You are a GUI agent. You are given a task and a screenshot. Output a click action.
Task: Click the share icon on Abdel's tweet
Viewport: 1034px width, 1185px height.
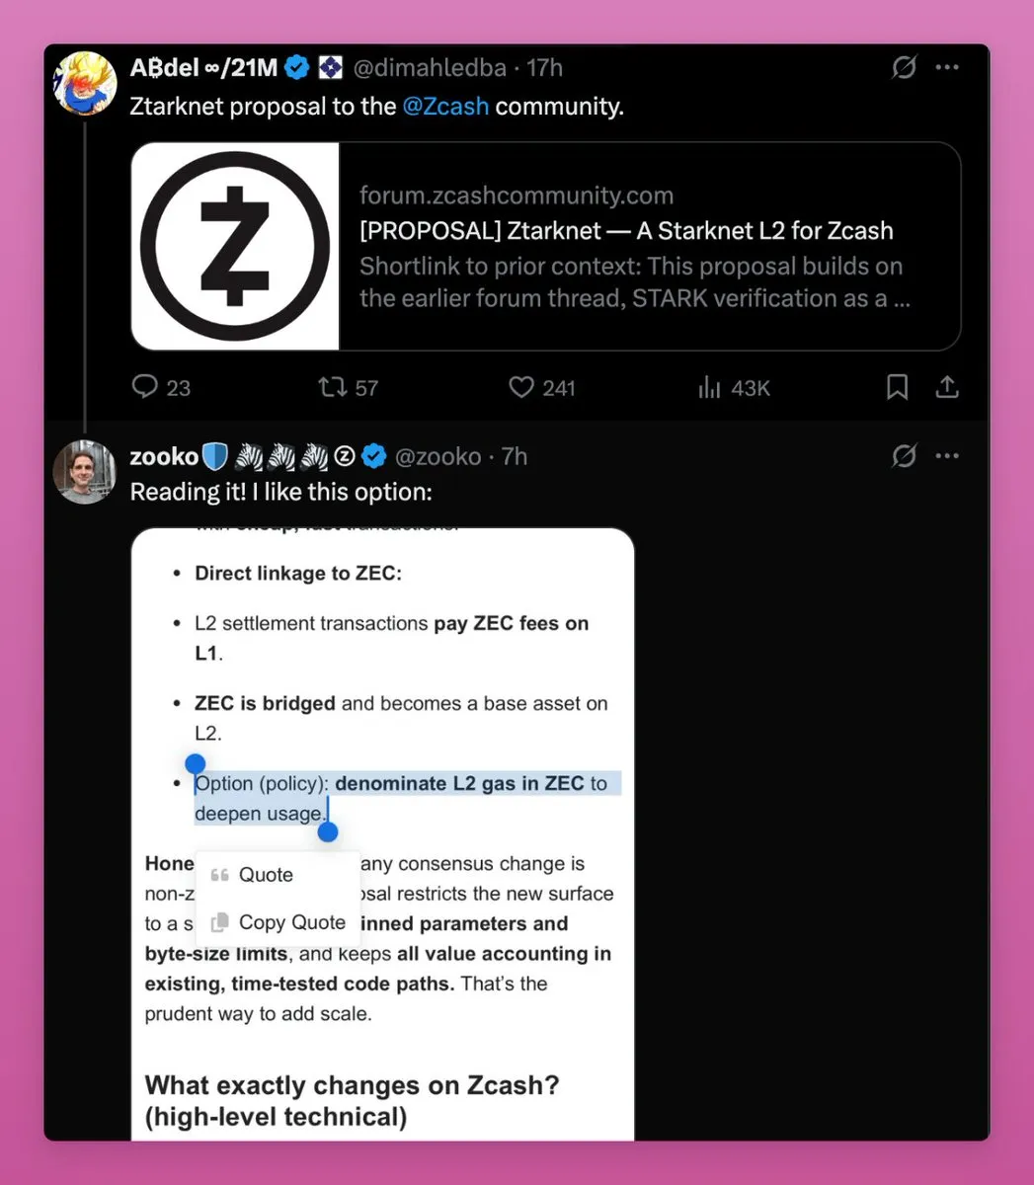[x=947, y=387]
